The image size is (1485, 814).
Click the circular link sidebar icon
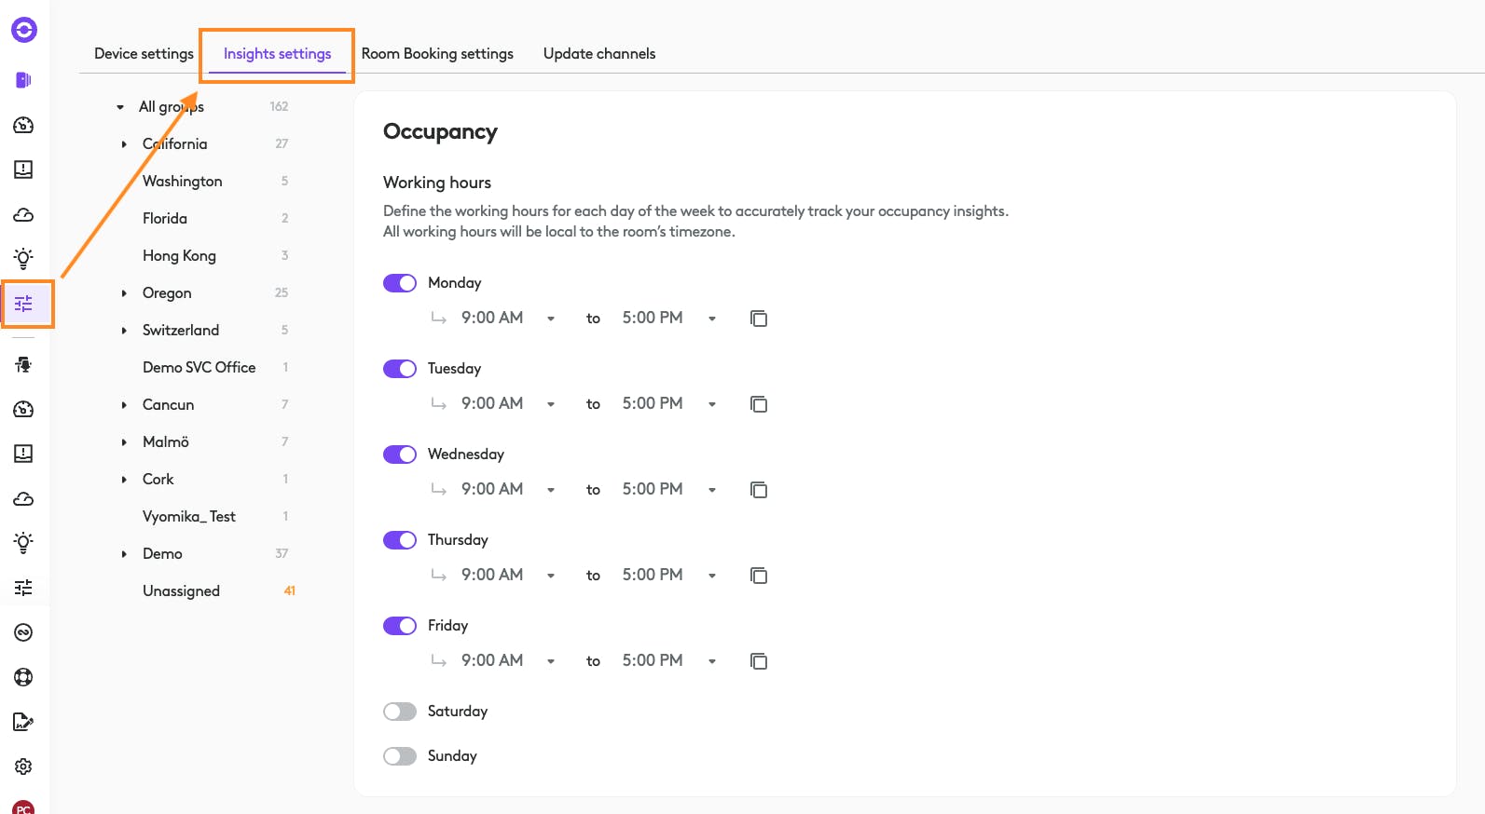(x=24, y=632)
